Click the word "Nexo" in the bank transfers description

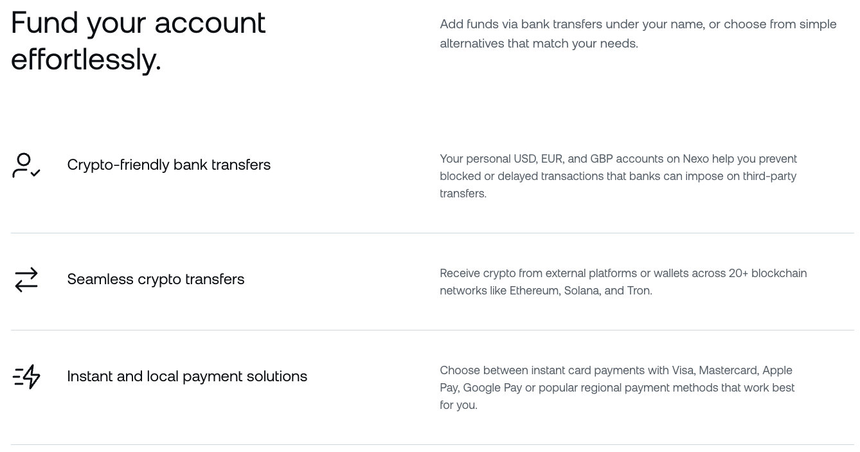pos(695,159)
